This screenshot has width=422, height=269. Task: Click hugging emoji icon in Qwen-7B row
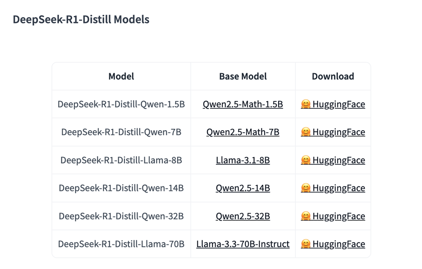pos(306,132)
